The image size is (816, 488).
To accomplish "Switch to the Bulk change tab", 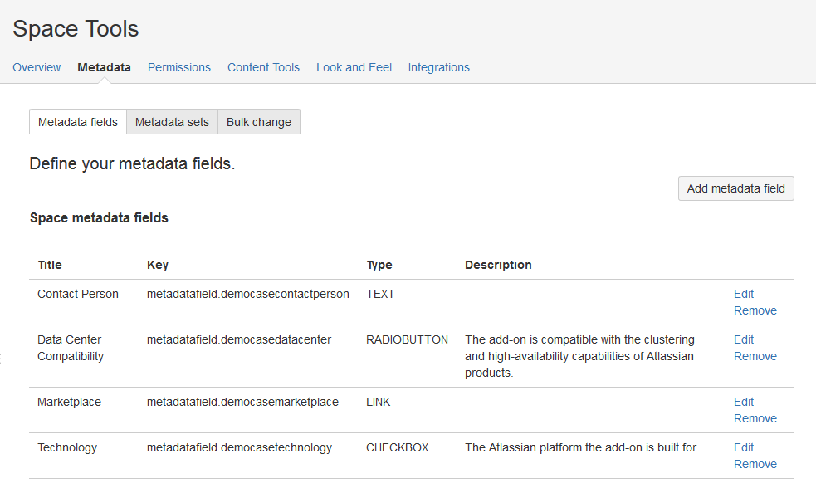I will point(258,121).
